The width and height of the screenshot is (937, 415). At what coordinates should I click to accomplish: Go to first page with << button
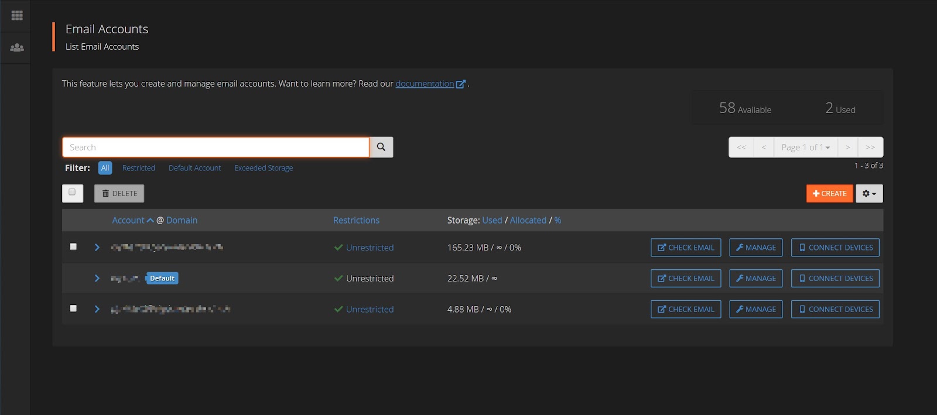741,148
